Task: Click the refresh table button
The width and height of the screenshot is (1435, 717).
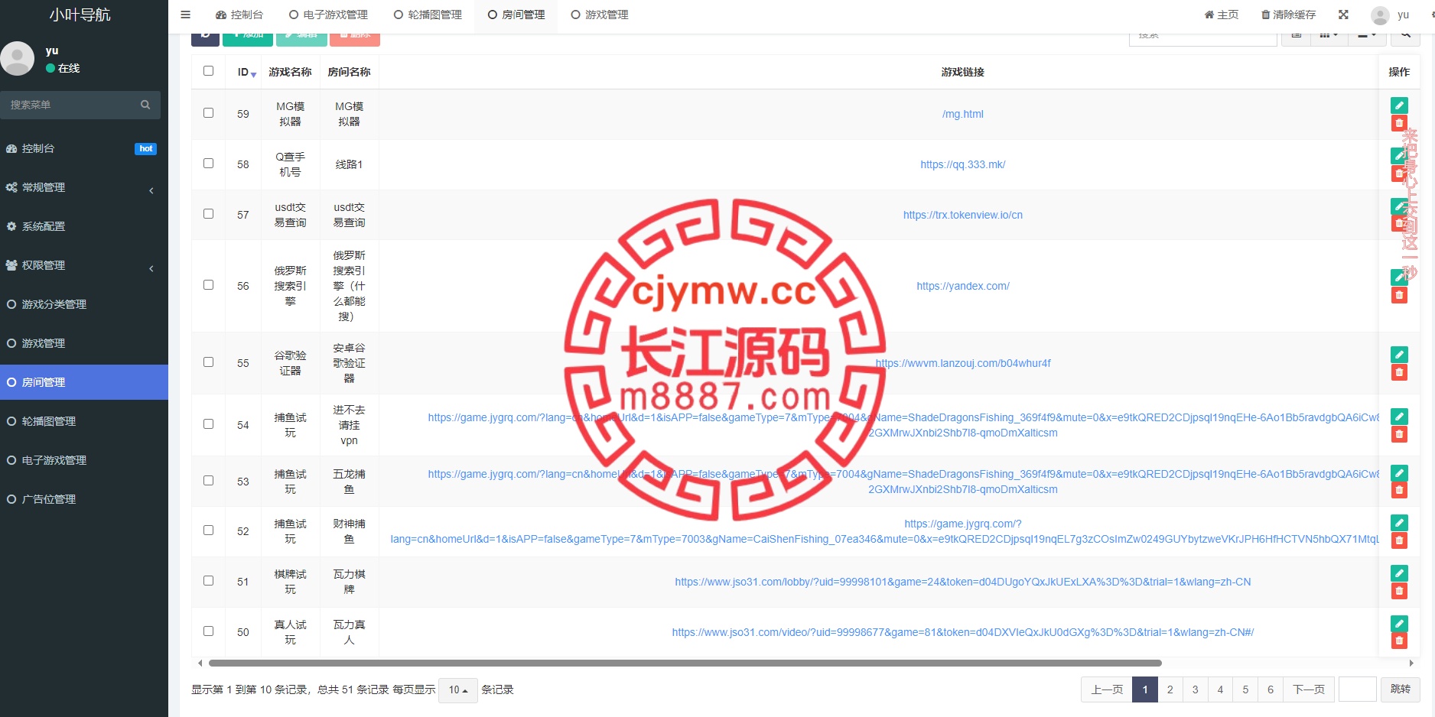Action: 205,38
